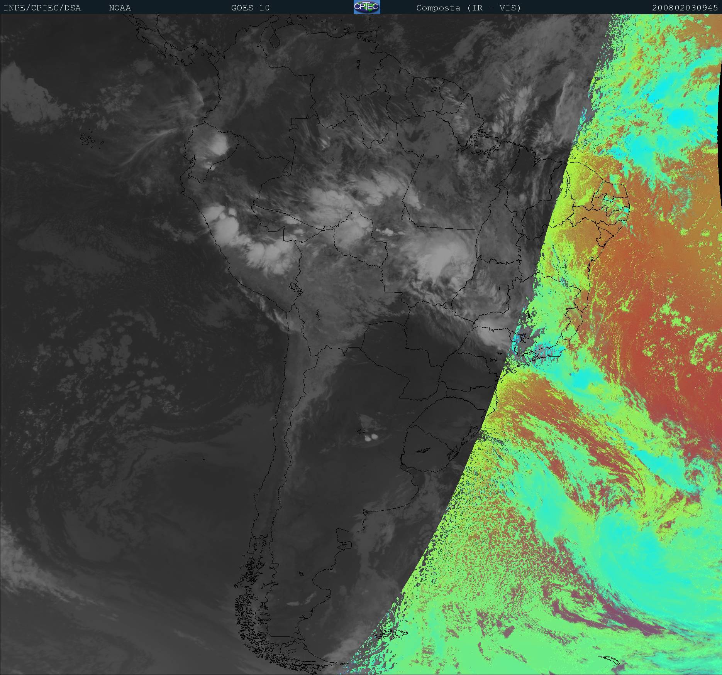Click the 200802030945 timestamp
Viewport: 722px width, 675px height.
685,8
